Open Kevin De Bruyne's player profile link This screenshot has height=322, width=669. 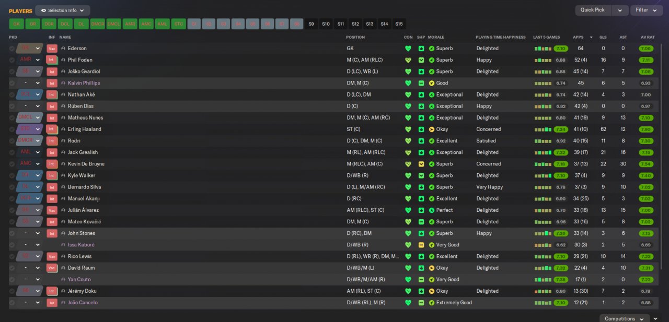(86, 164)
